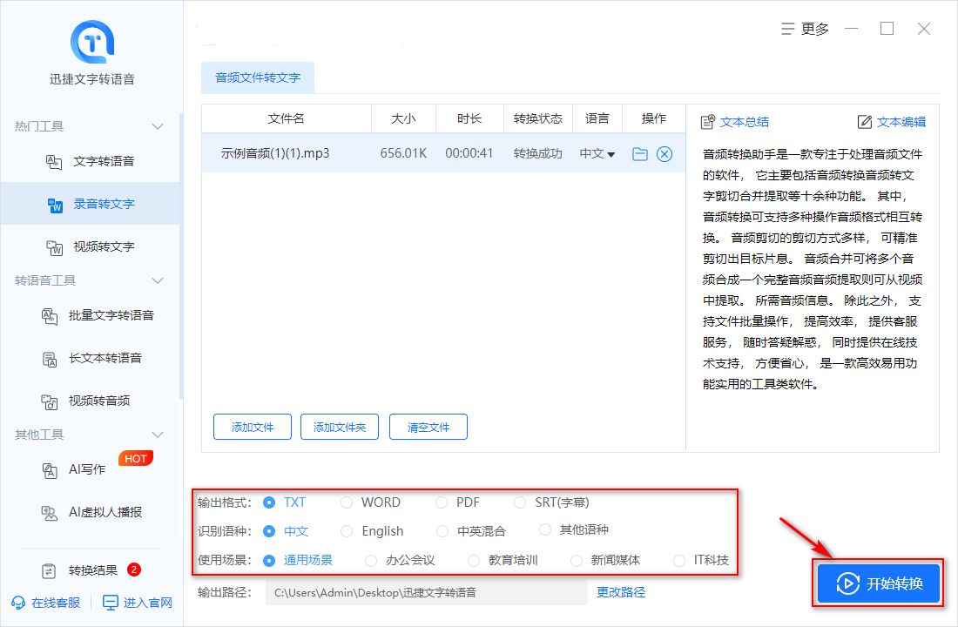
Task: Click the 开始转换 button
Action: click(x=878, y=583)
